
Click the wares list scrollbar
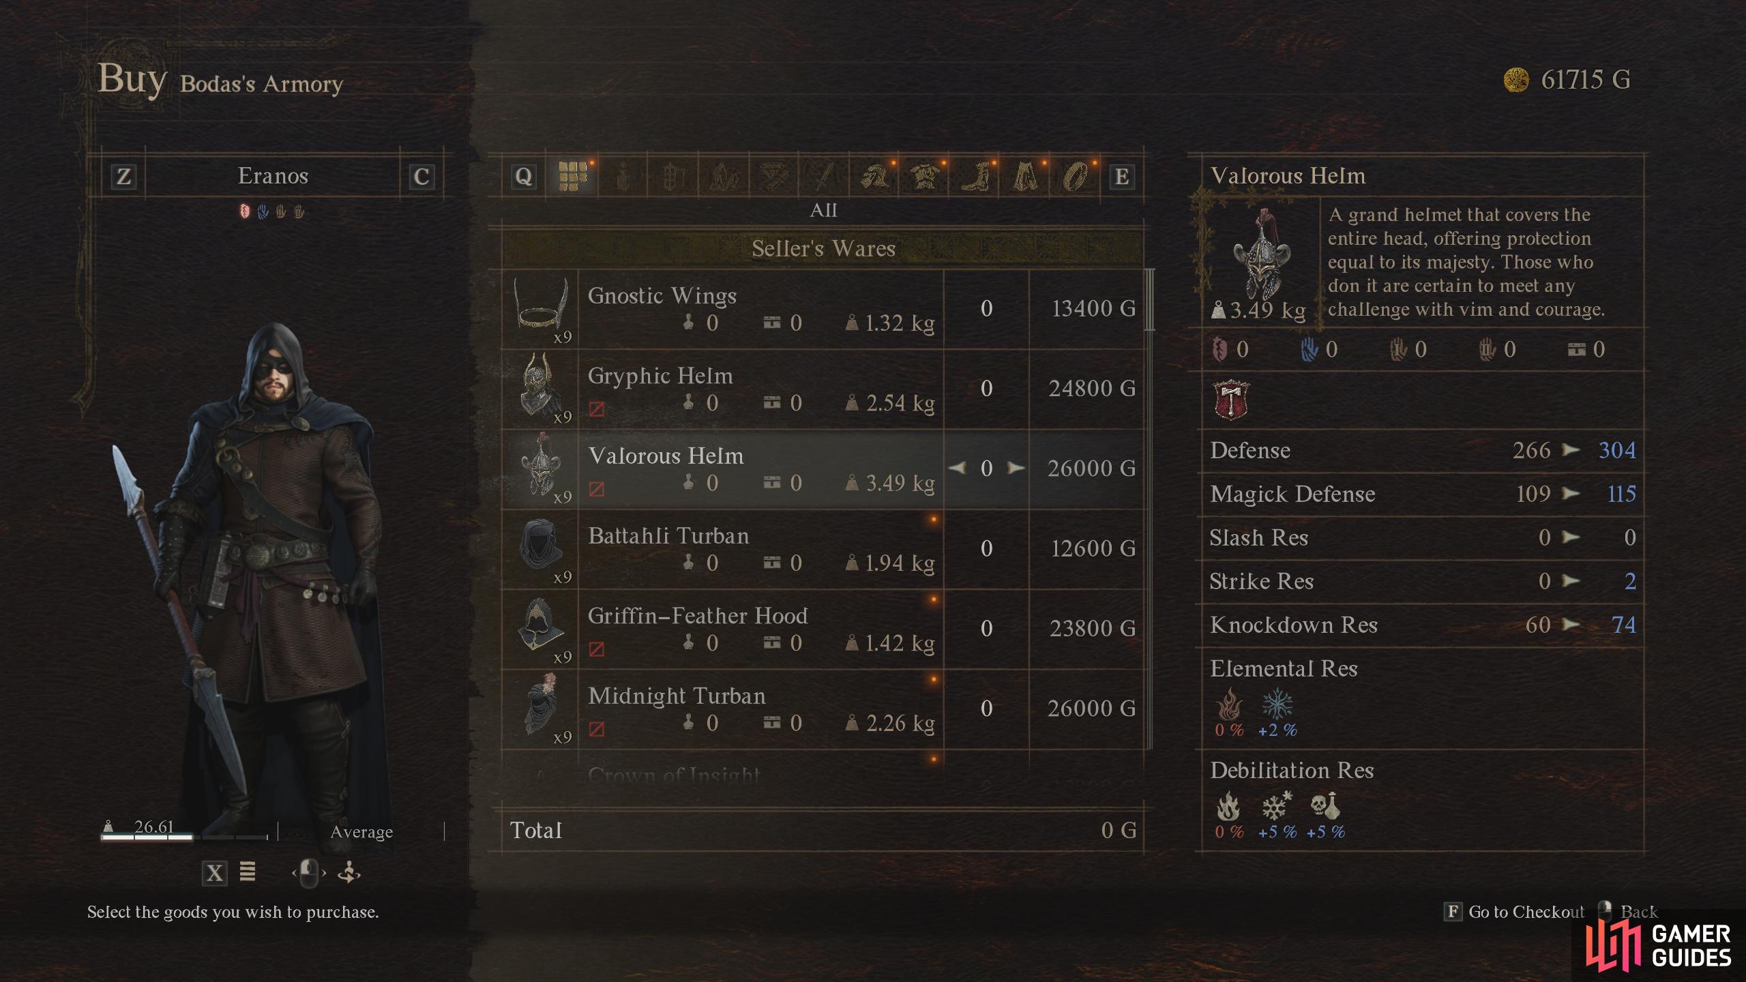pyautogui.click(x=1150, y=300)
